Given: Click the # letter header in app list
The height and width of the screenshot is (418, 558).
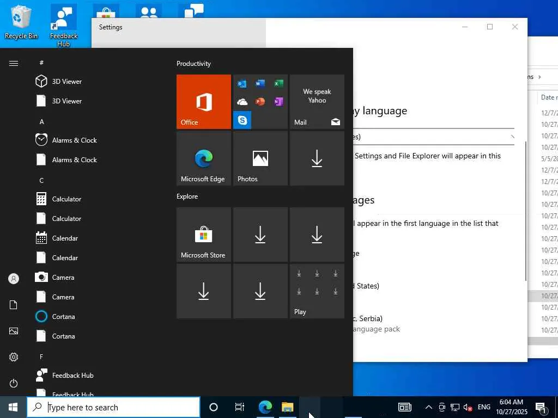Looking at the screenshot, I should 41,63.
